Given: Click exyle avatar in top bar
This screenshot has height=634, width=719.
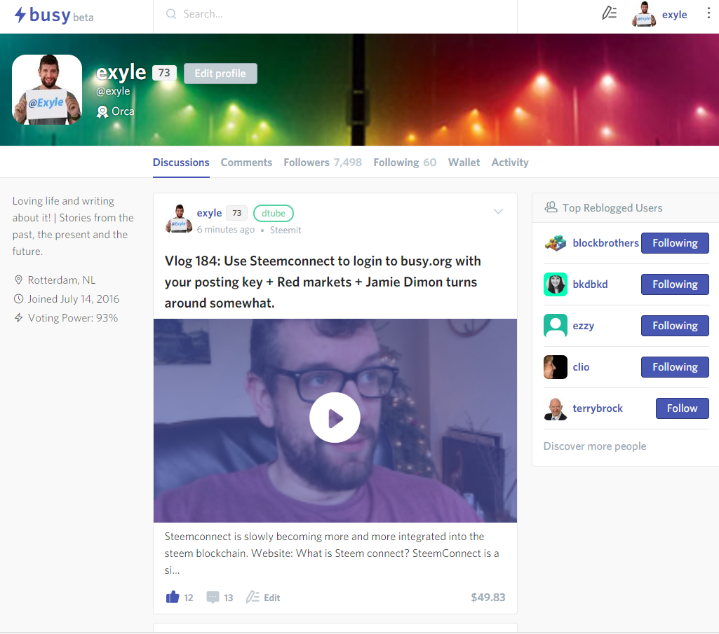Looking at the screenshot, I should [x=644, y=14].
